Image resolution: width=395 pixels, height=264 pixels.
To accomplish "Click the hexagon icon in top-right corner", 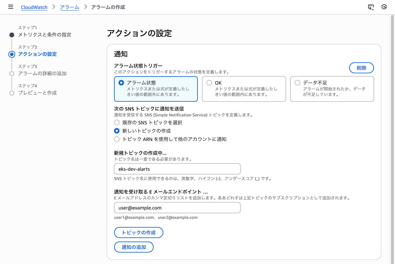I will [384, 7].
